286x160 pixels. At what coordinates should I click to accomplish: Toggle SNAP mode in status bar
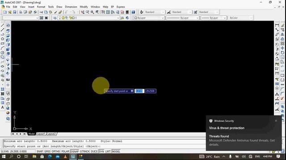tap(40, 151)
